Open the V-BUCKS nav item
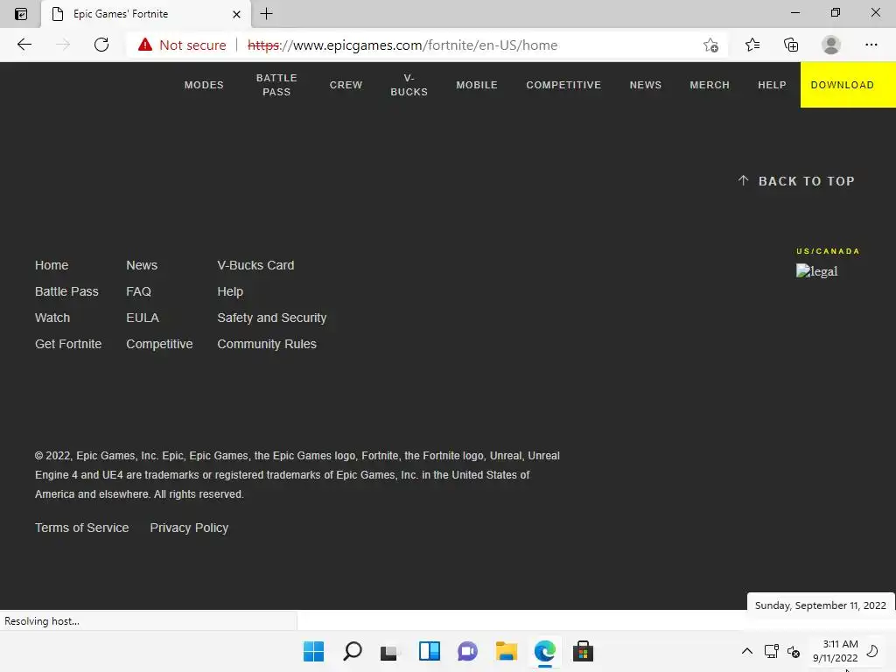 (x=409, y=85)
